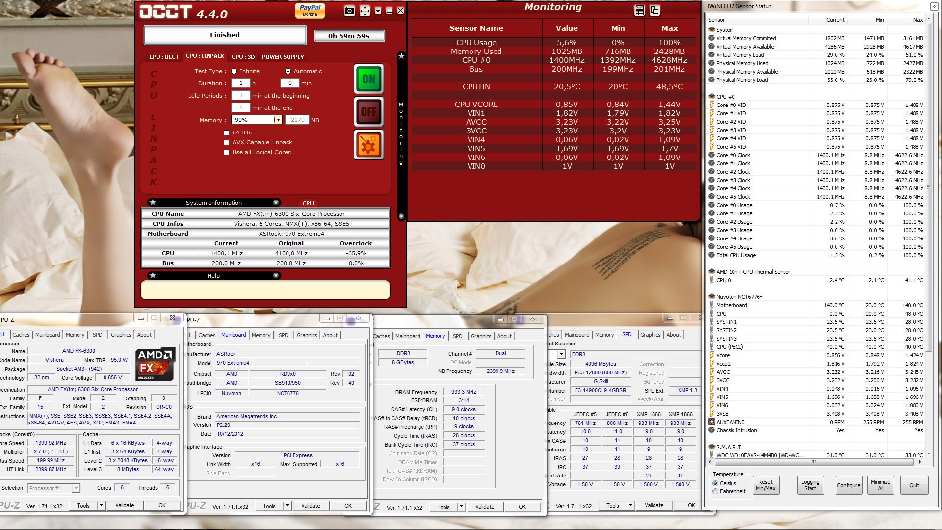Viewport: 942px width, 530px height.
Task: Open Caches tab in CPU-Z Mainboard window
Action: 207,335
